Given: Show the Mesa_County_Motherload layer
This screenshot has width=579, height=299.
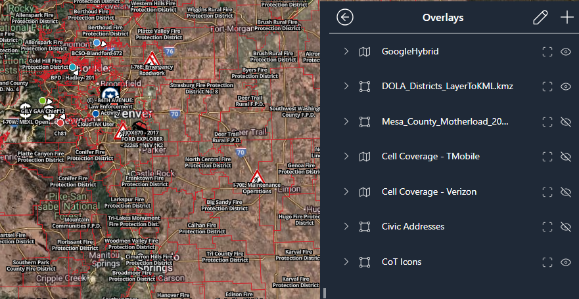Looking at the screenshot, I should (565, 122).
